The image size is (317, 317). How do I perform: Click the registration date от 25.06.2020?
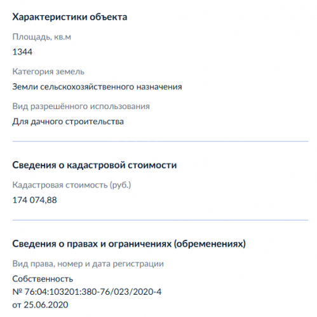40,305
